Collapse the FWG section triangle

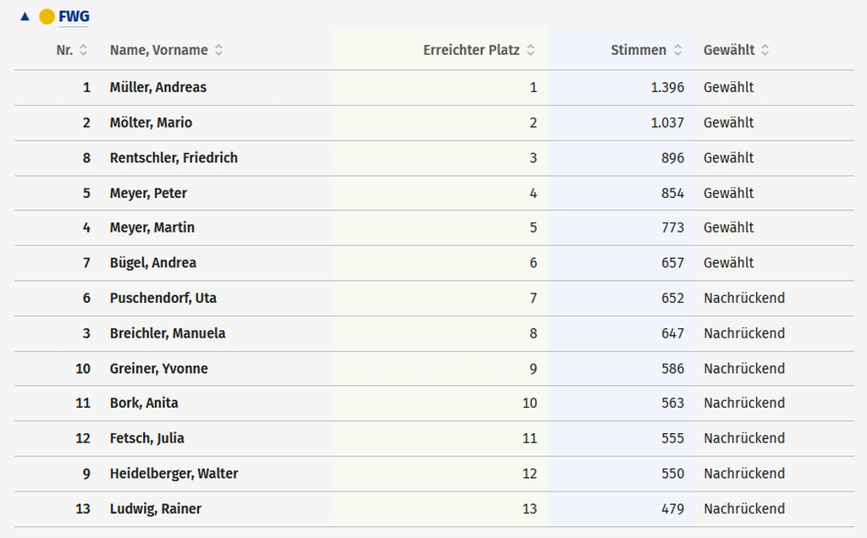(x=25, y=17)
